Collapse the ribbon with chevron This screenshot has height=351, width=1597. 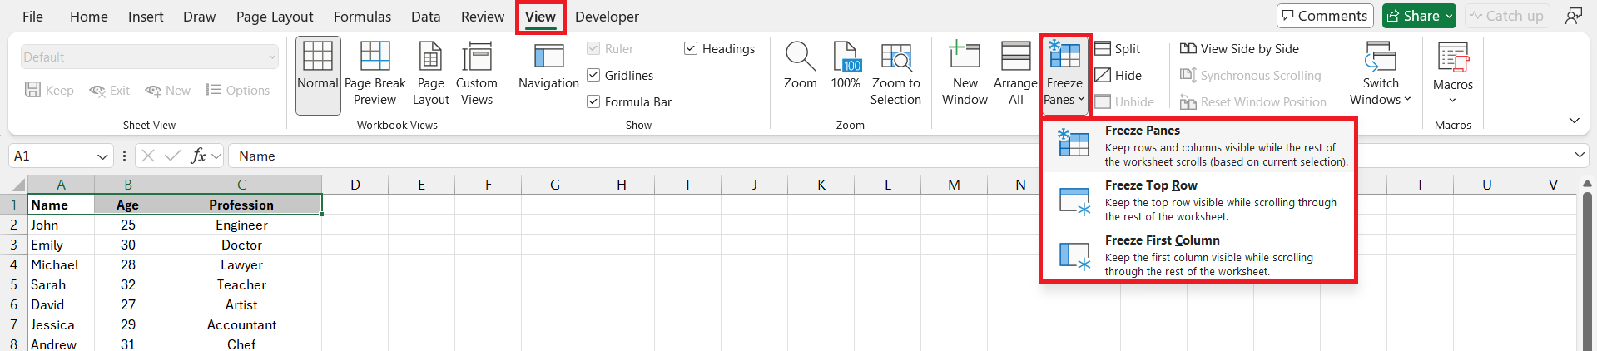(1574, 121)
